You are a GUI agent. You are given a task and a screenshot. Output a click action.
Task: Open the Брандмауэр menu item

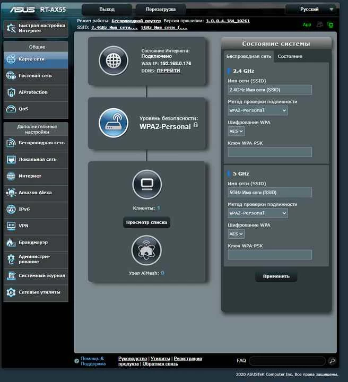pyautogui.click(x=36, y=242)
